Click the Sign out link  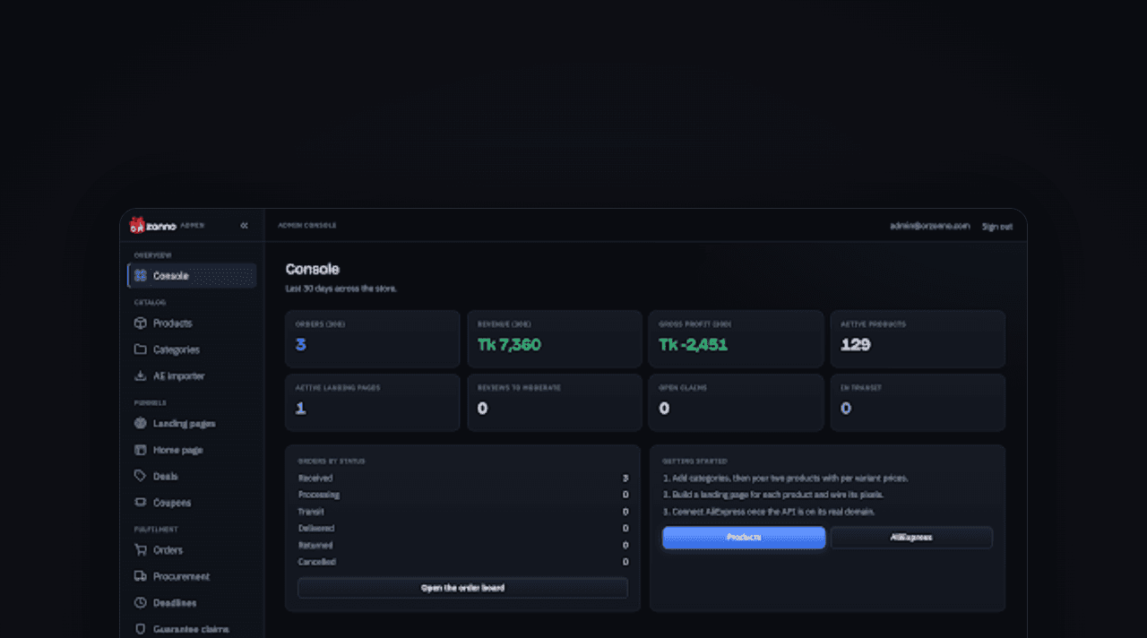(996, 227)
